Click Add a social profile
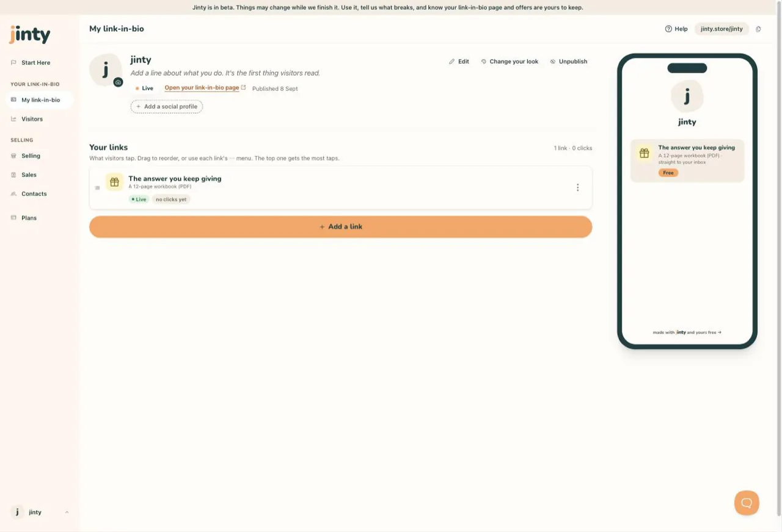Screen dimensions: 782x532 click(x=166, y=107)
